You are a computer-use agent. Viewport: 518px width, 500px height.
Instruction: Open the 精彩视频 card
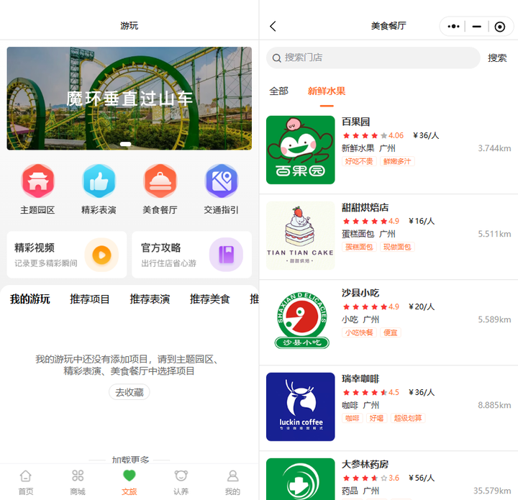[67, 255]
